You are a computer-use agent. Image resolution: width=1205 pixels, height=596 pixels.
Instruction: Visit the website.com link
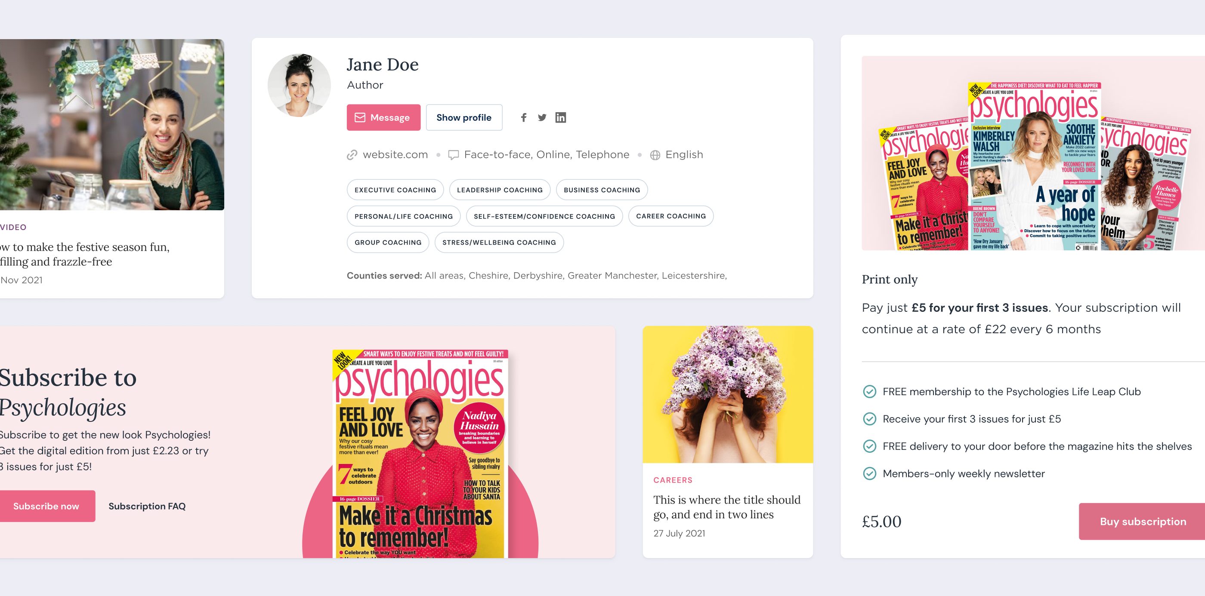coord(395,155)
